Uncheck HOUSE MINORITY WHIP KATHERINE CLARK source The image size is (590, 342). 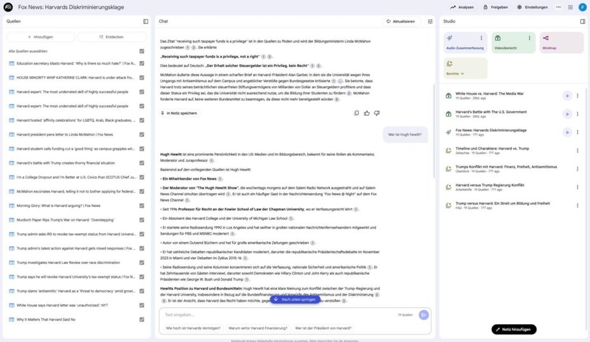tap(142, 78)
